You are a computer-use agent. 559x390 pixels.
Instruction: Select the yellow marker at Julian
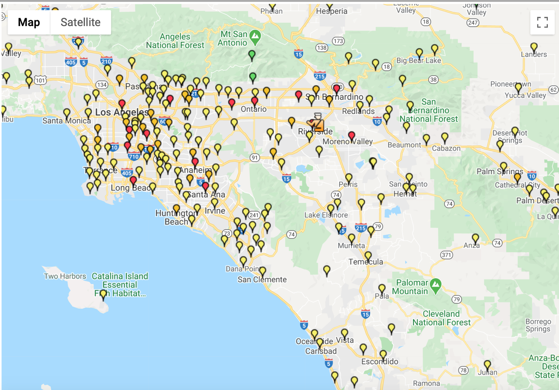coord(487,366)
